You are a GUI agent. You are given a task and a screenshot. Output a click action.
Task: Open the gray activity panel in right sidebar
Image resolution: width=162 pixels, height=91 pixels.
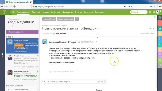[160, 65]
